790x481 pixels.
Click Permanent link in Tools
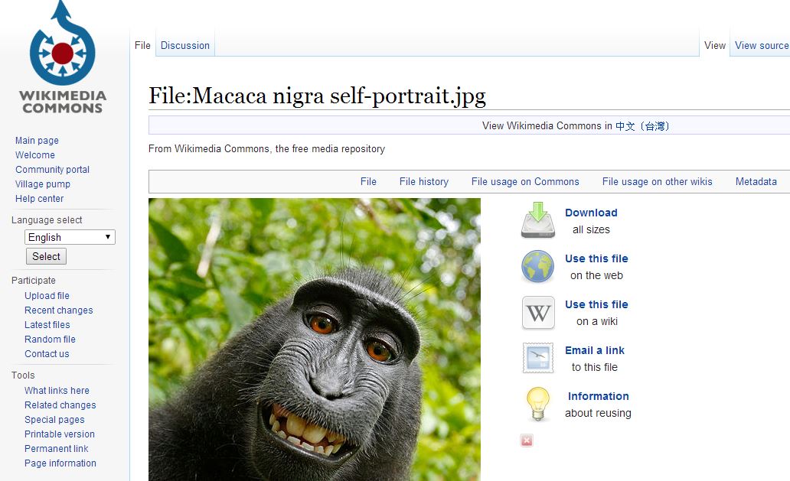(56, 449)
